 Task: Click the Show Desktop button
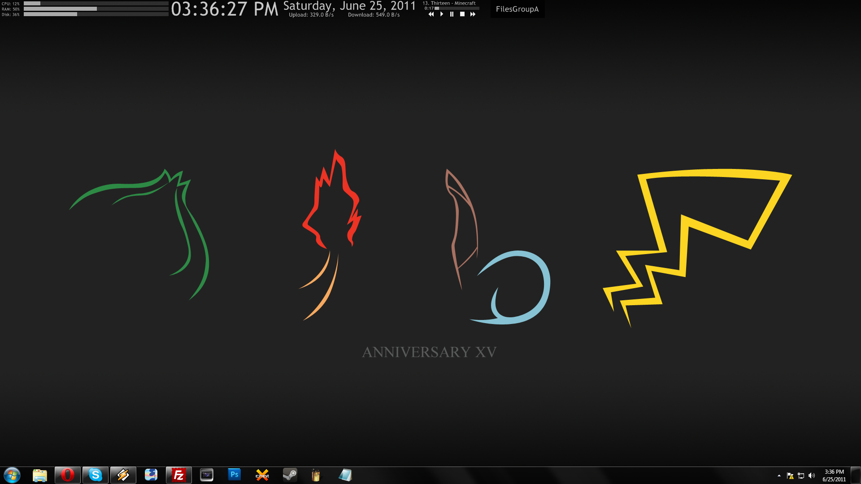[x=856, y=475]
